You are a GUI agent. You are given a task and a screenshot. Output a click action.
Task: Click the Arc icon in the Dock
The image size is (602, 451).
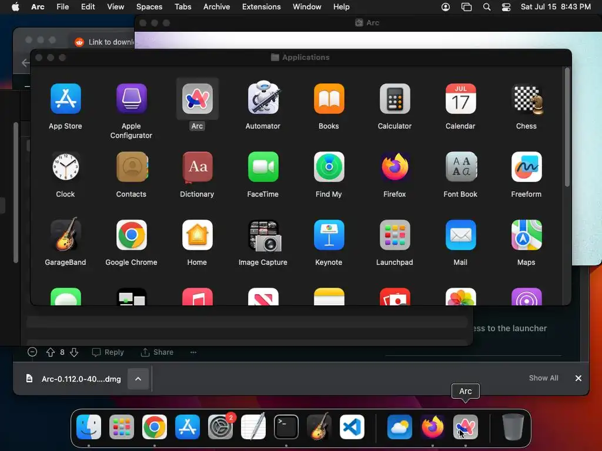(466, 427)
